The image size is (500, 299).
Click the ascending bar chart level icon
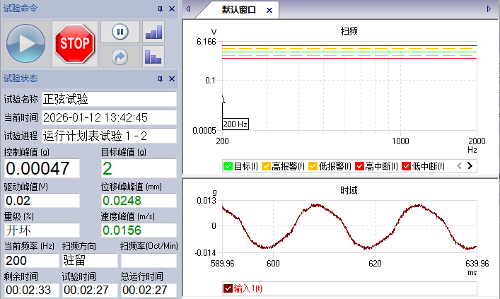pos(153,31)
